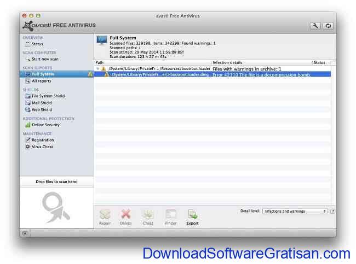356x264 pixels.
Task: Click the File System Shield icon
Action: click(x=28, y=96)
